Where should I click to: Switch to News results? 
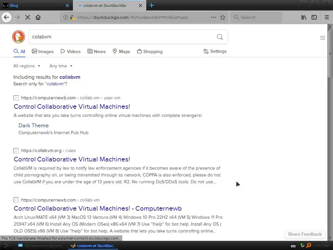pos(96,51)
